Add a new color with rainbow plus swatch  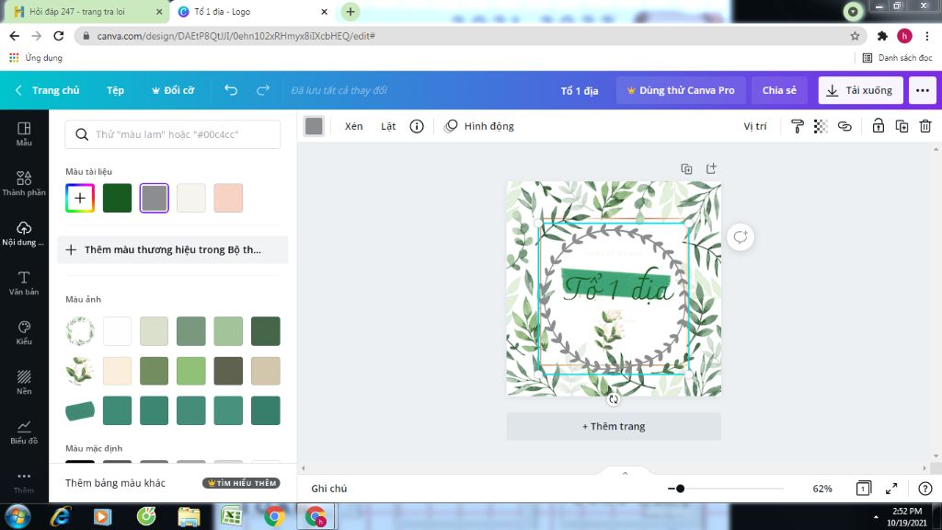pyautogui.click(x=80, y=199)
